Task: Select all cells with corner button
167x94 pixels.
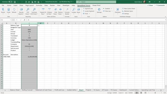Action: pyautogui.click(x=2, y=23)
